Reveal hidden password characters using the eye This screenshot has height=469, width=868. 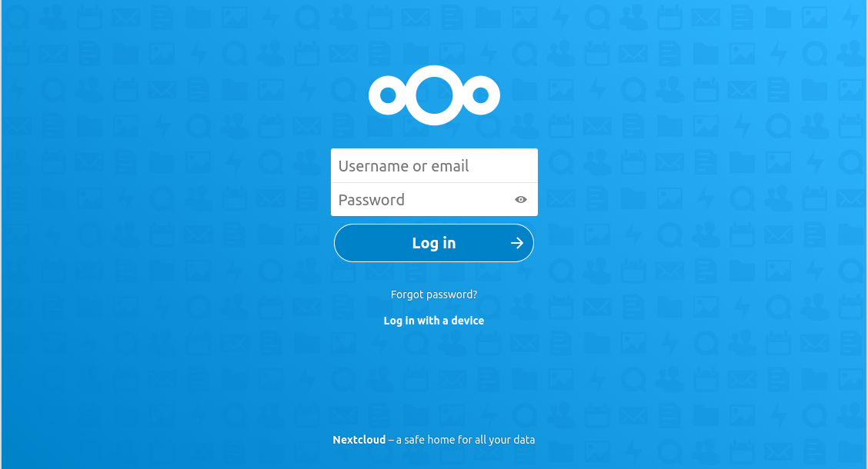(520, 200)
